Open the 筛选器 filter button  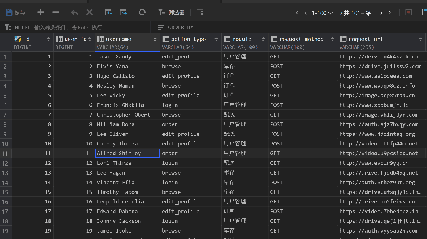coord(171,13)
